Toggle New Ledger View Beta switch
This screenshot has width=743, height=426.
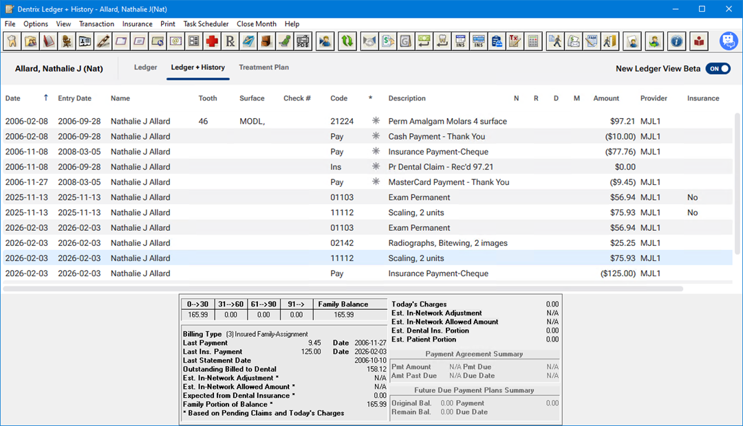click(x=718, y=69)
